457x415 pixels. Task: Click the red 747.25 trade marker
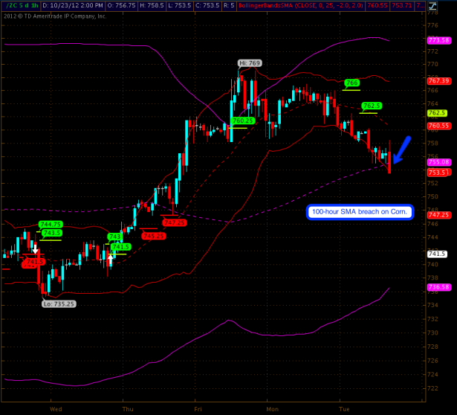click(x=173, y=222)
